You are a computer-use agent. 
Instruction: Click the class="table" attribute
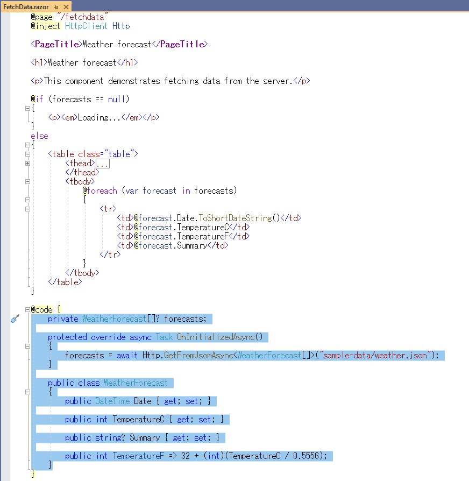pyautogui.click(x=106, y=154)
